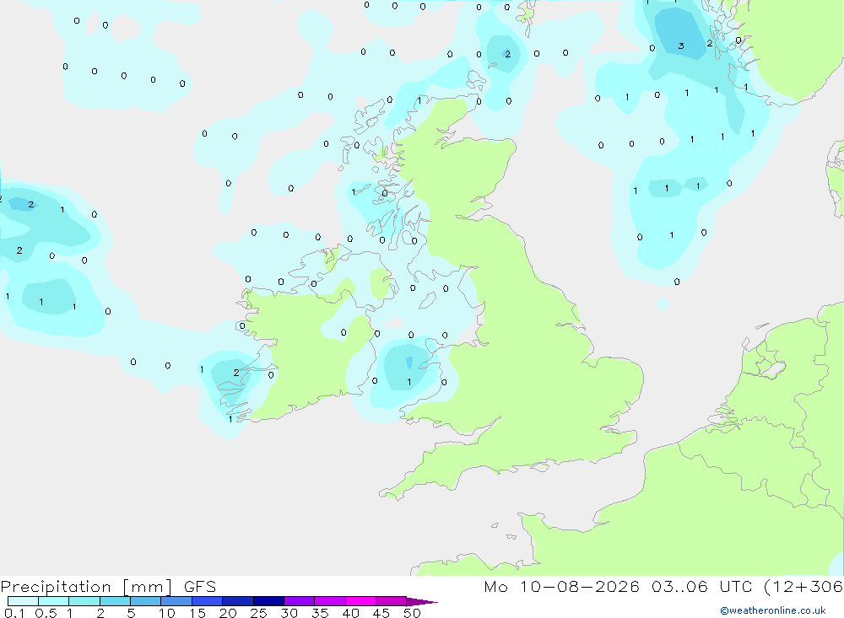Click the 'GFS' model label
The height and width of the screenshot is (618, 844).
coord(200,587)
